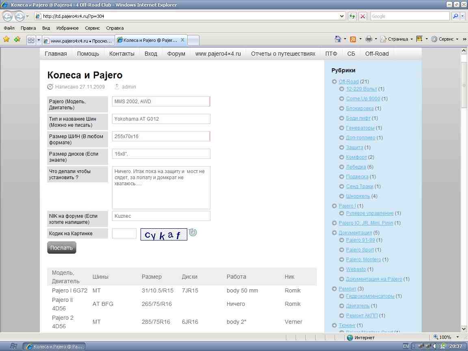
Task: Click the NIK на форуме text field
Action: 161,216
